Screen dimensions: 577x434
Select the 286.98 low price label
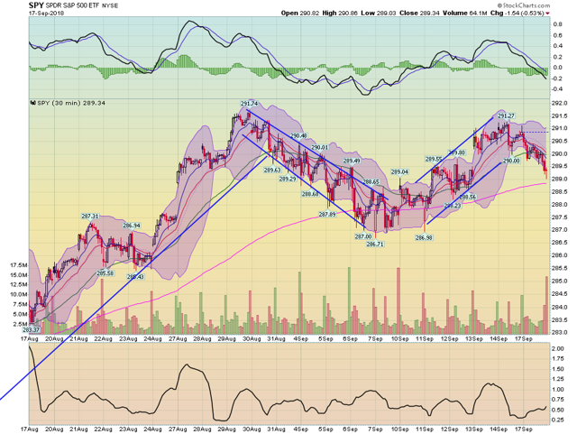[x=424, y=238]
